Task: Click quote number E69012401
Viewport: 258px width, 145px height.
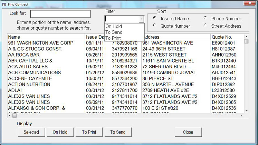Action: pyautogui.click(x=223, y=43)
